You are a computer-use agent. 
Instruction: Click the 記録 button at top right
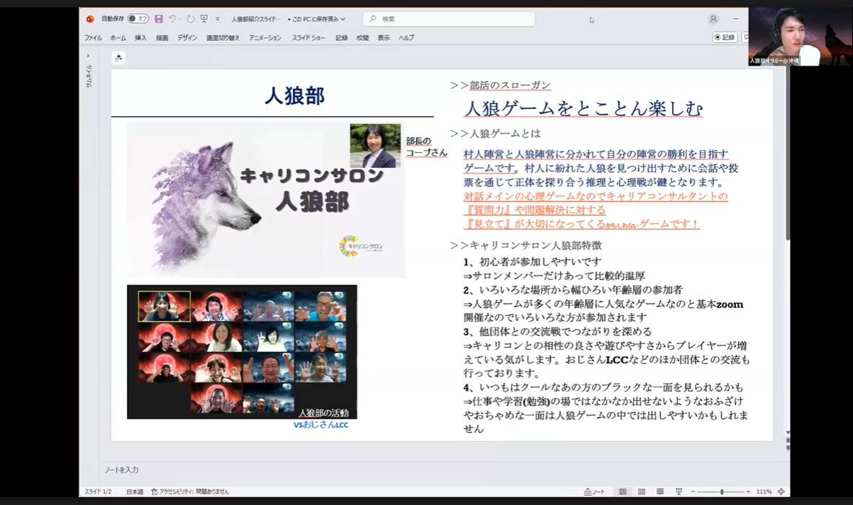724,37
